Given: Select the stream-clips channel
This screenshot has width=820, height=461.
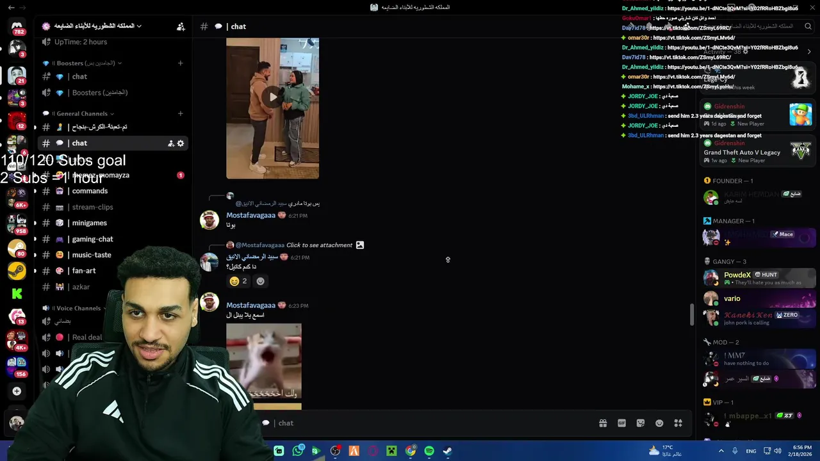Looking at the screenshot, I should (112, 207).
